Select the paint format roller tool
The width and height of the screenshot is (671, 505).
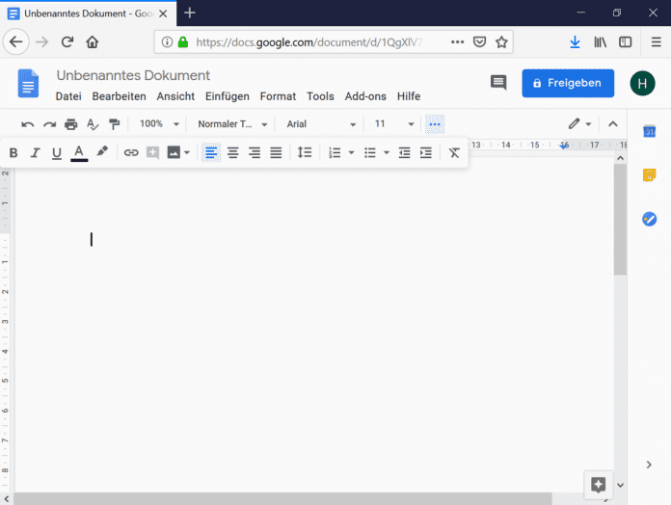(x=115, y=124)
